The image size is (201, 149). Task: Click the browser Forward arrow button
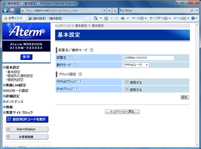coord(12,11)
